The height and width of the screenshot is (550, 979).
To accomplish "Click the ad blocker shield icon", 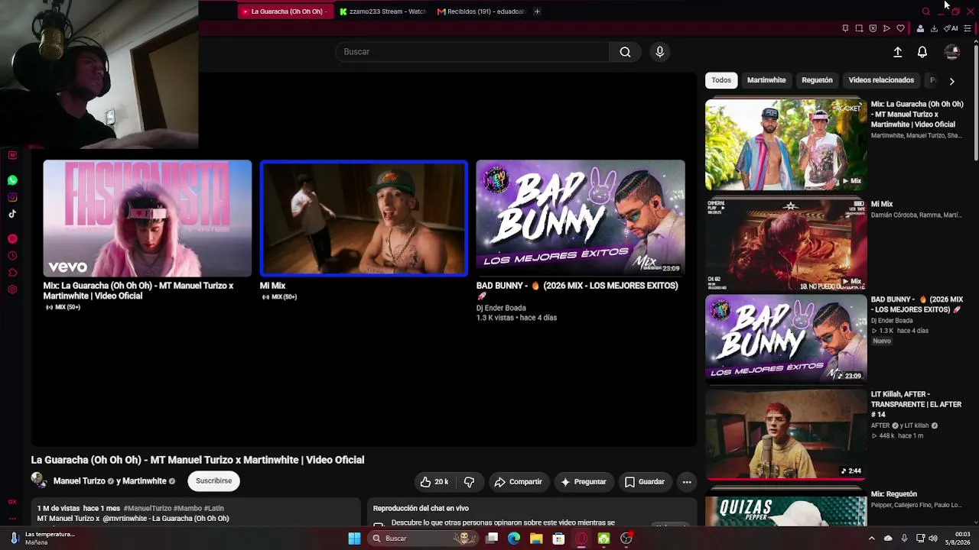I will [x=873, y=28].
